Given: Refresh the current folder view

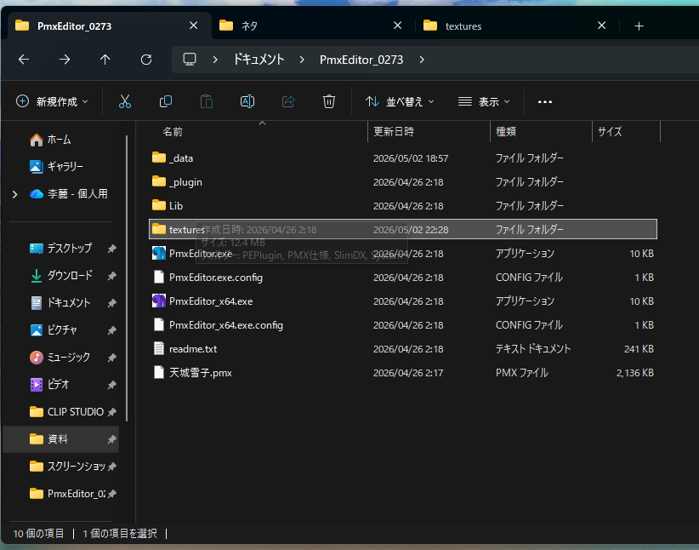Looking at the screenshot, I should click(146, 60).
